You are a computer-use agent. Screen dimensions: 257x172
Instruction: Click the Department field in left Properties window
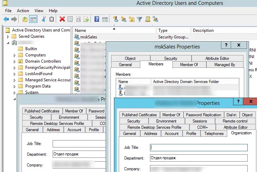[79, 154]
